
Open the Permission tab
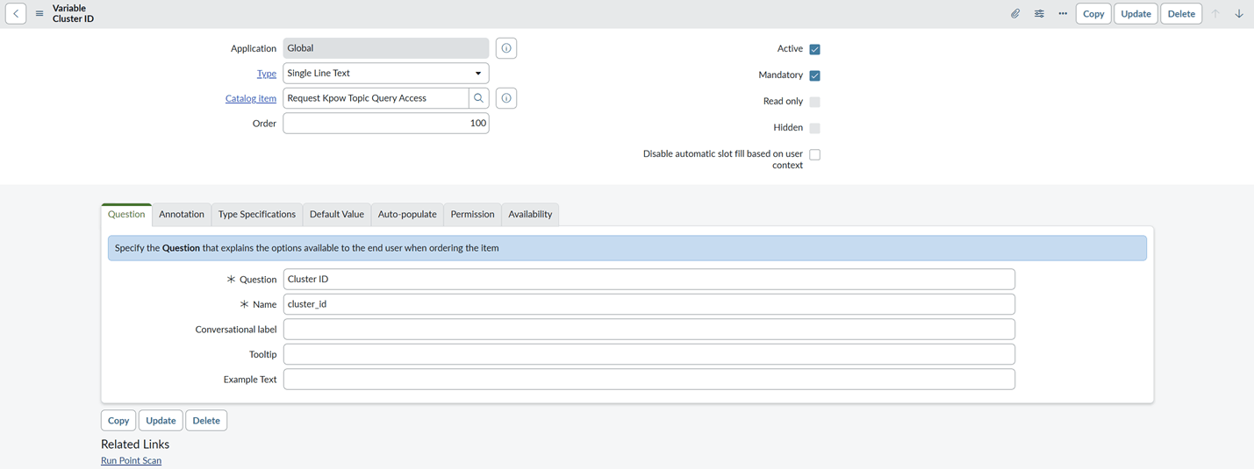point(472,214)
